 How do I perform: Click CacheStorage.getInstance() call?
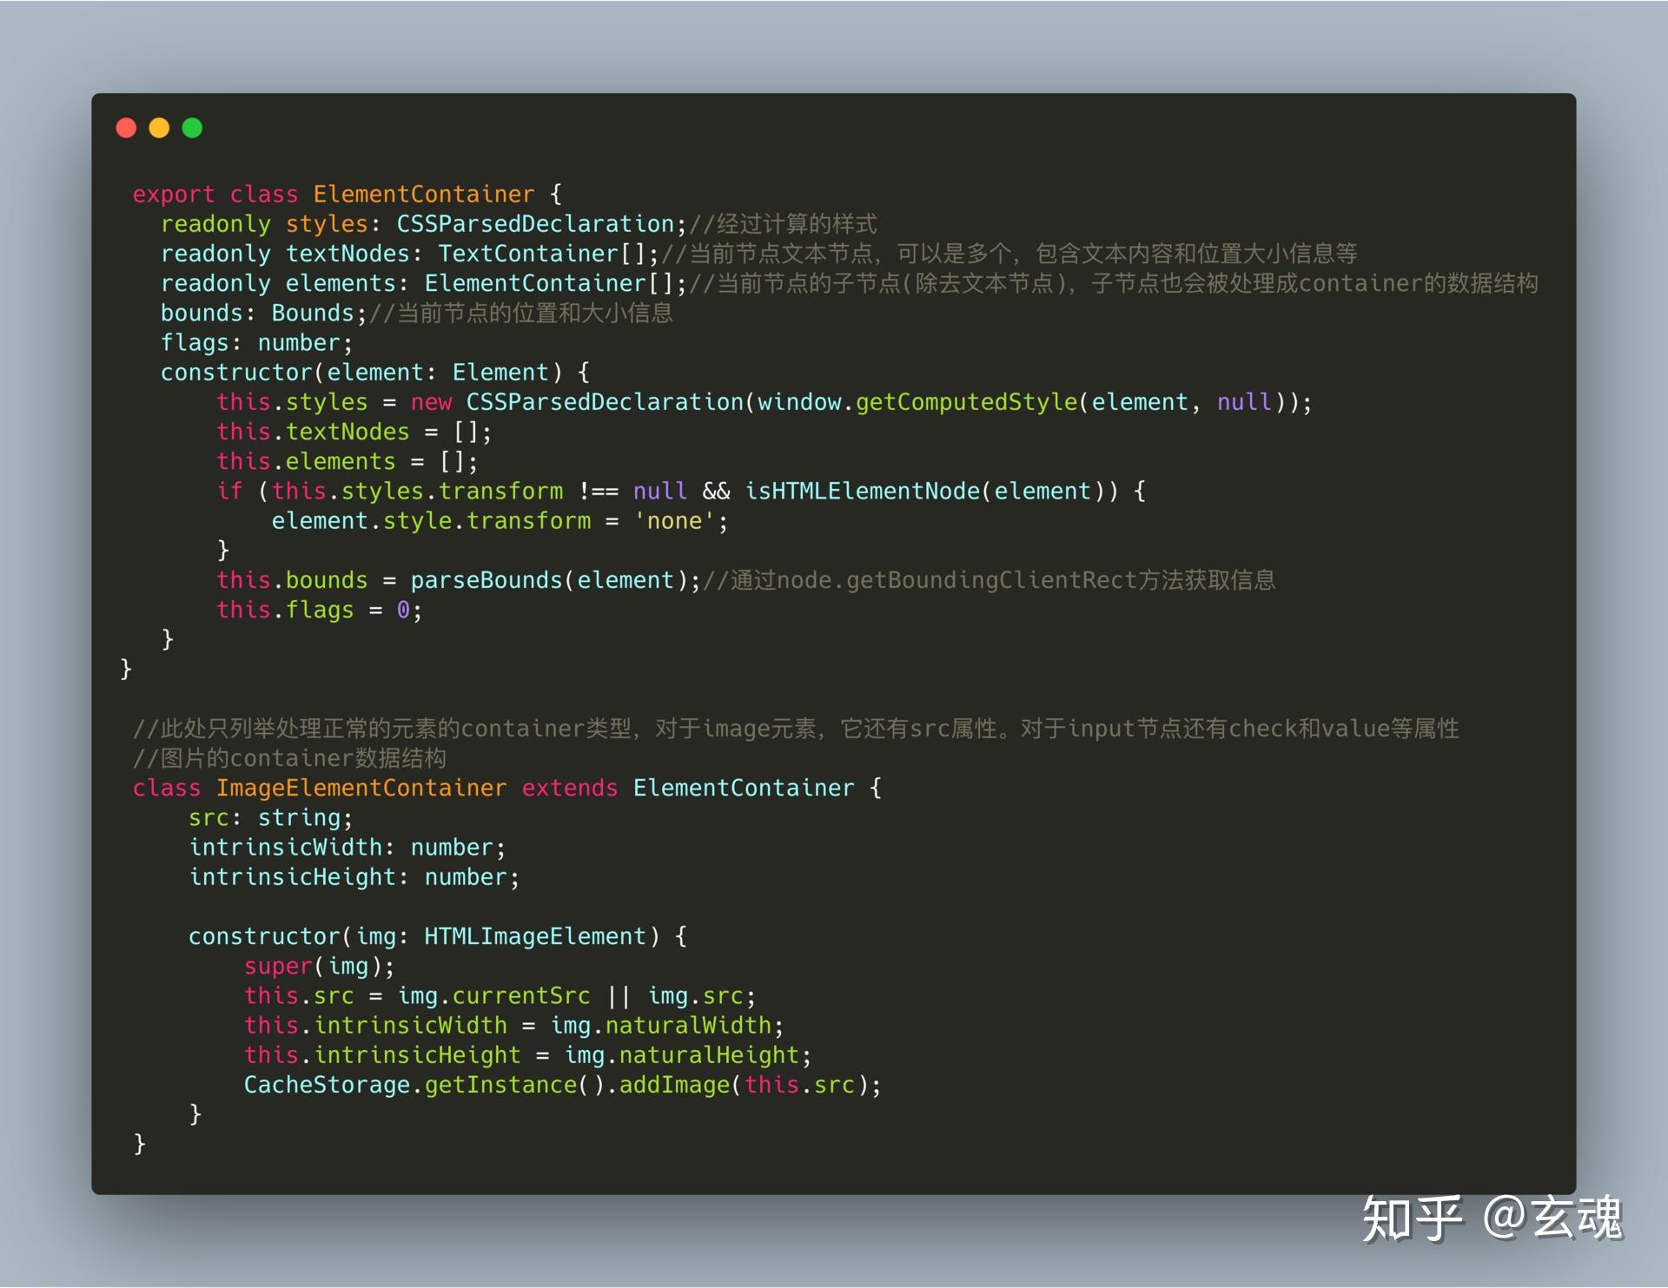point(423,1086)
